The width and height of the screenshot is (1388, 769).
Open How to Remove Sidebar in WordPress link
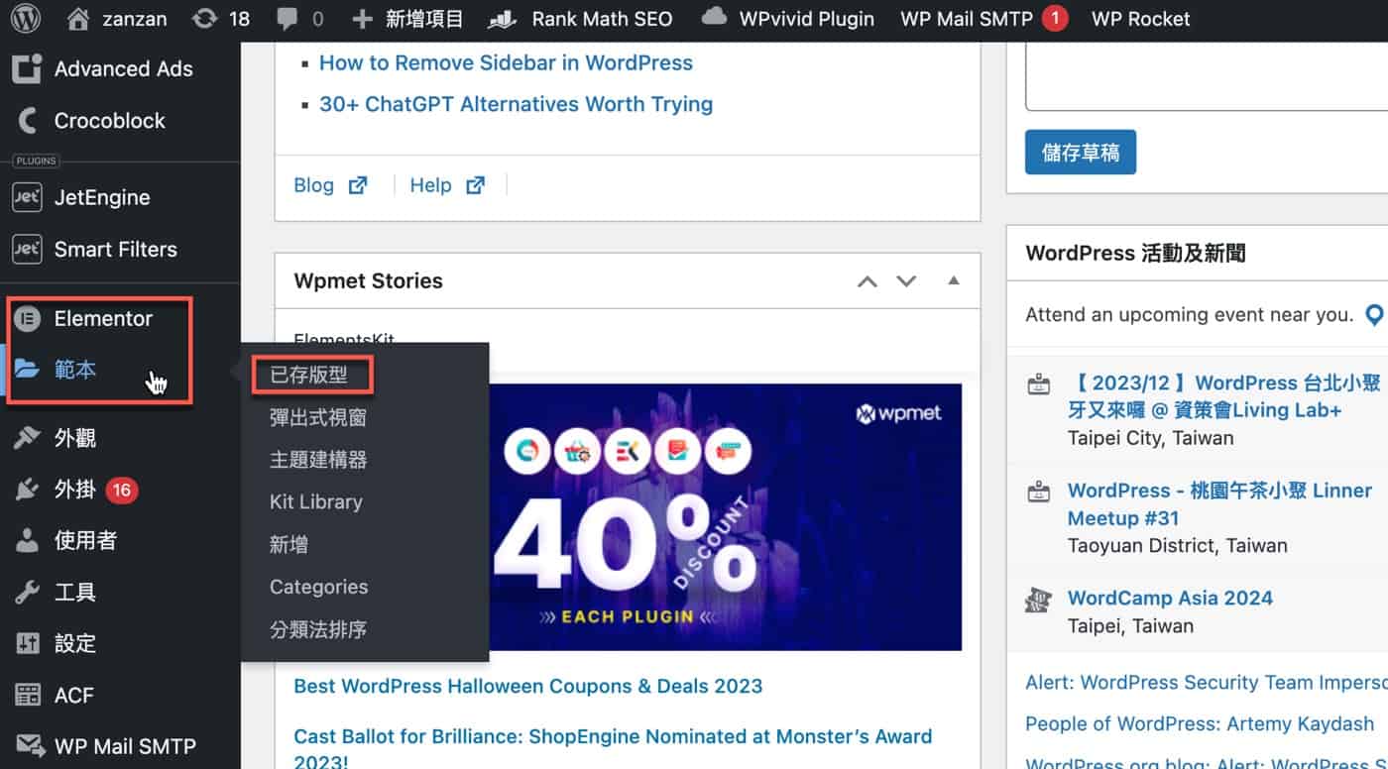tap(506, 62)
